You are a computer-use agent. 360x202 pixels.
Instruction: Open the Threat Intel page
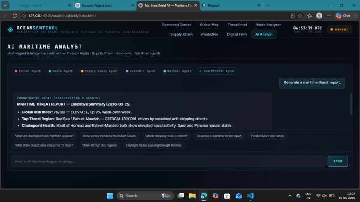pos(237,25)
